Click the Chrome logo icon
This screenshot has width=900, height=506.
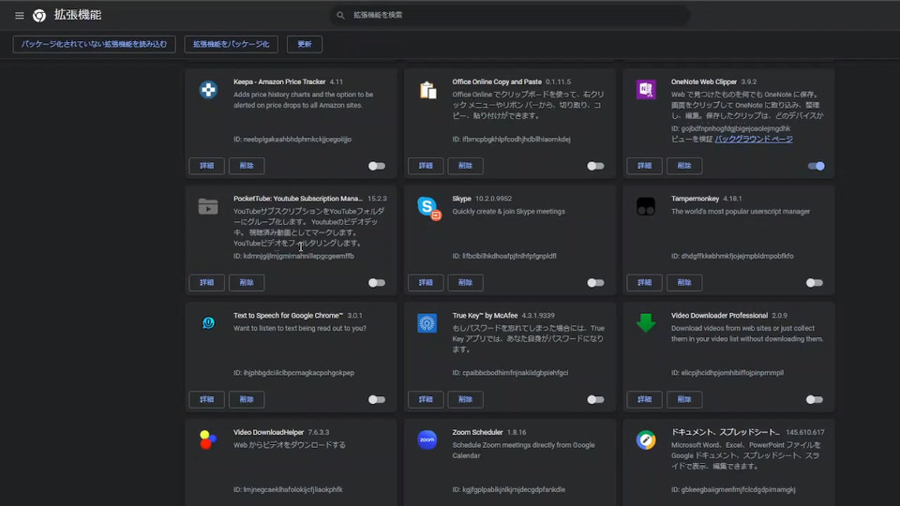pos(39,16)
